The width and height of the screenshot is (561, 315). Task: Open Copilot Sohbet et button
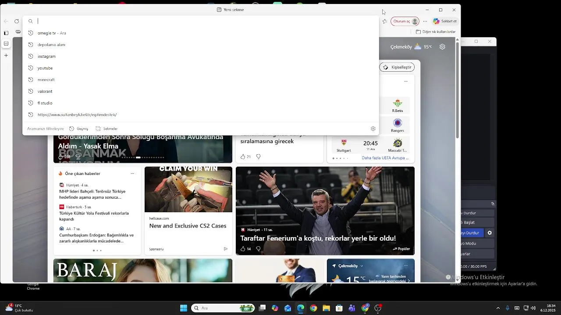[444, 21]
